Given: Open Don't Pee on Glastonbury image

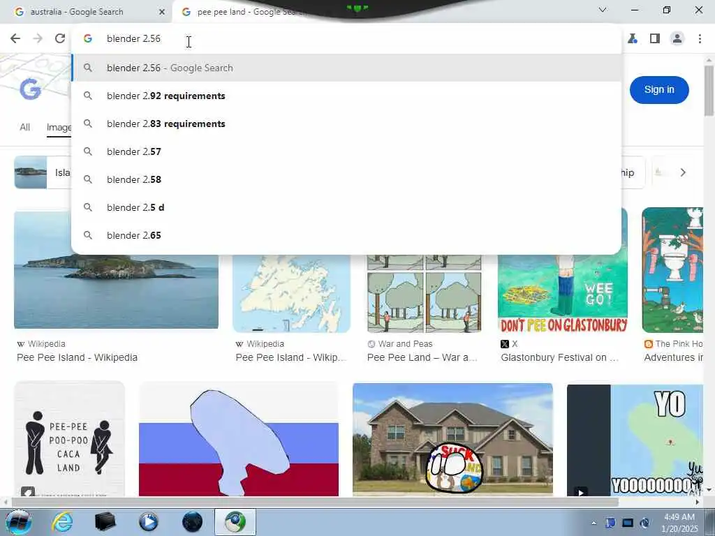Looking at the screenshot, I should (563, 294).
